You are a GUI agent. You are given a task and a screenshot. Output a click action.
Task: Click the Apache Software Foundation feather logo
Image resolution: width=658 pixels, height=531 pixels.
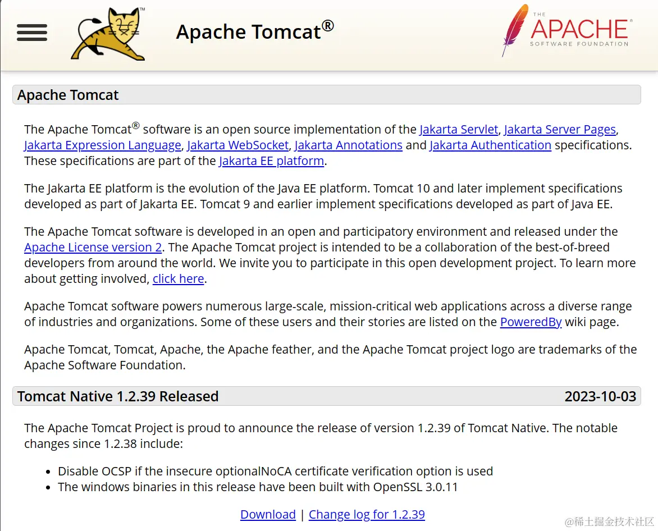[567, 30]
